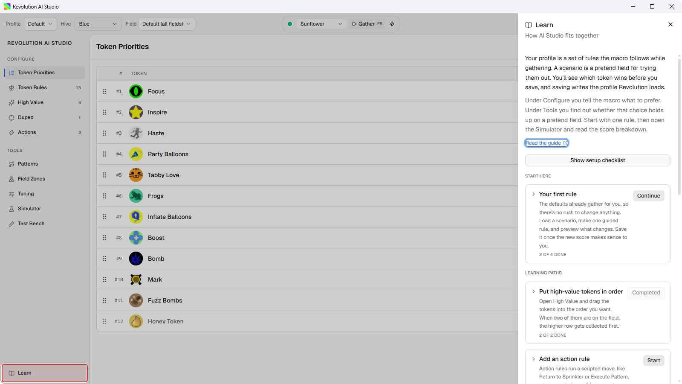Click the Frogs token icon
Image resolution: width=682 pixels, height=384 pixels.
pos(136,196)
